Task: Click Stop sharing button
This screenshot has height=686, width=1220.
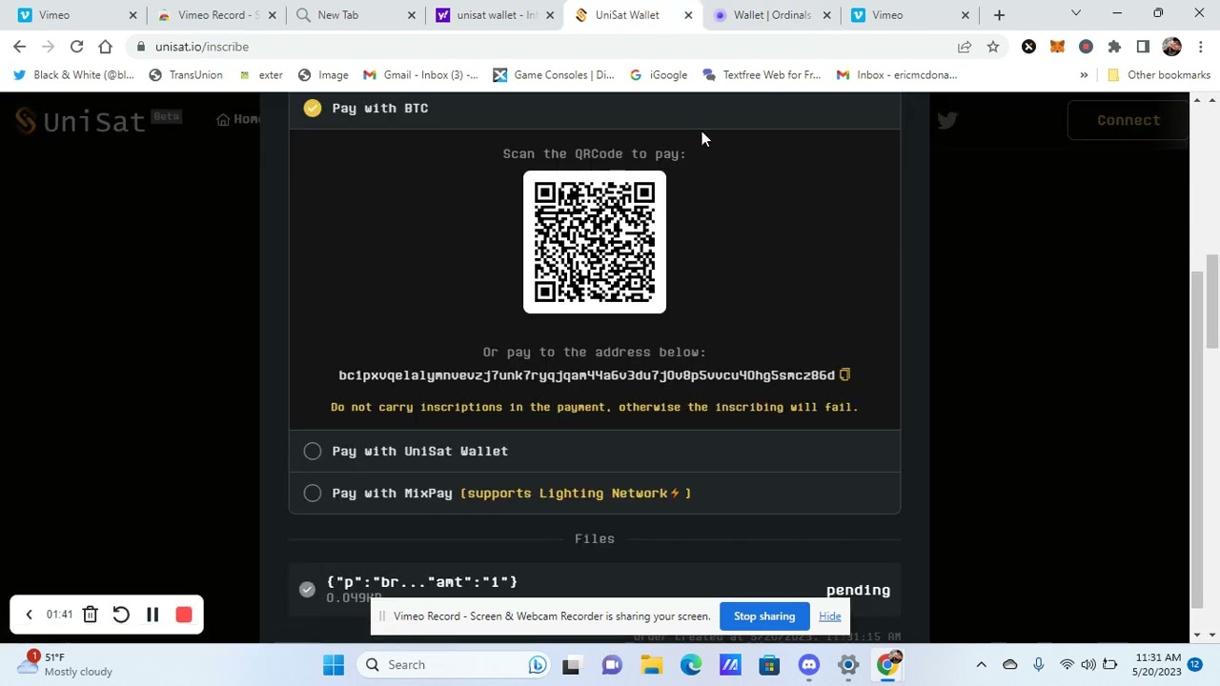Action: 764,616
